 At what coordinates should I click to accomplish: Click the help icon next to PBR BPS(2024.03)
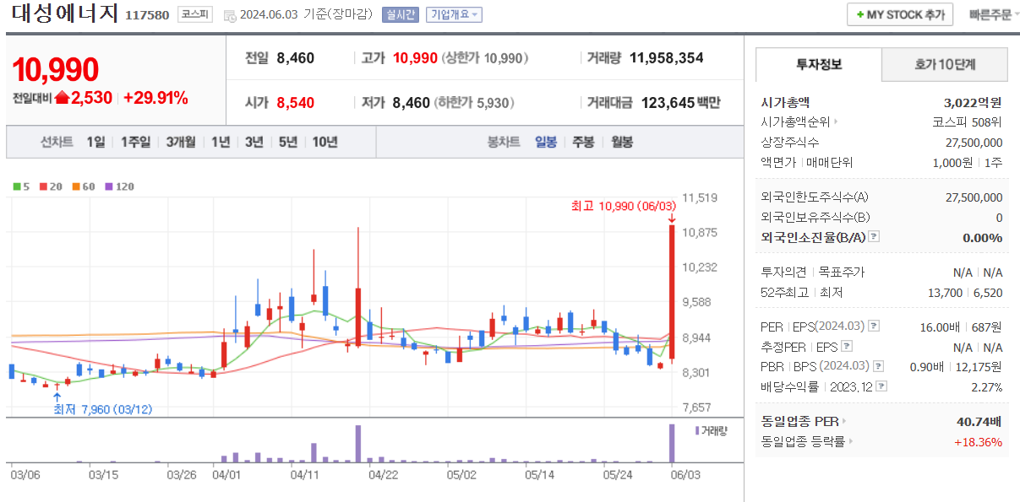[879, 366]
